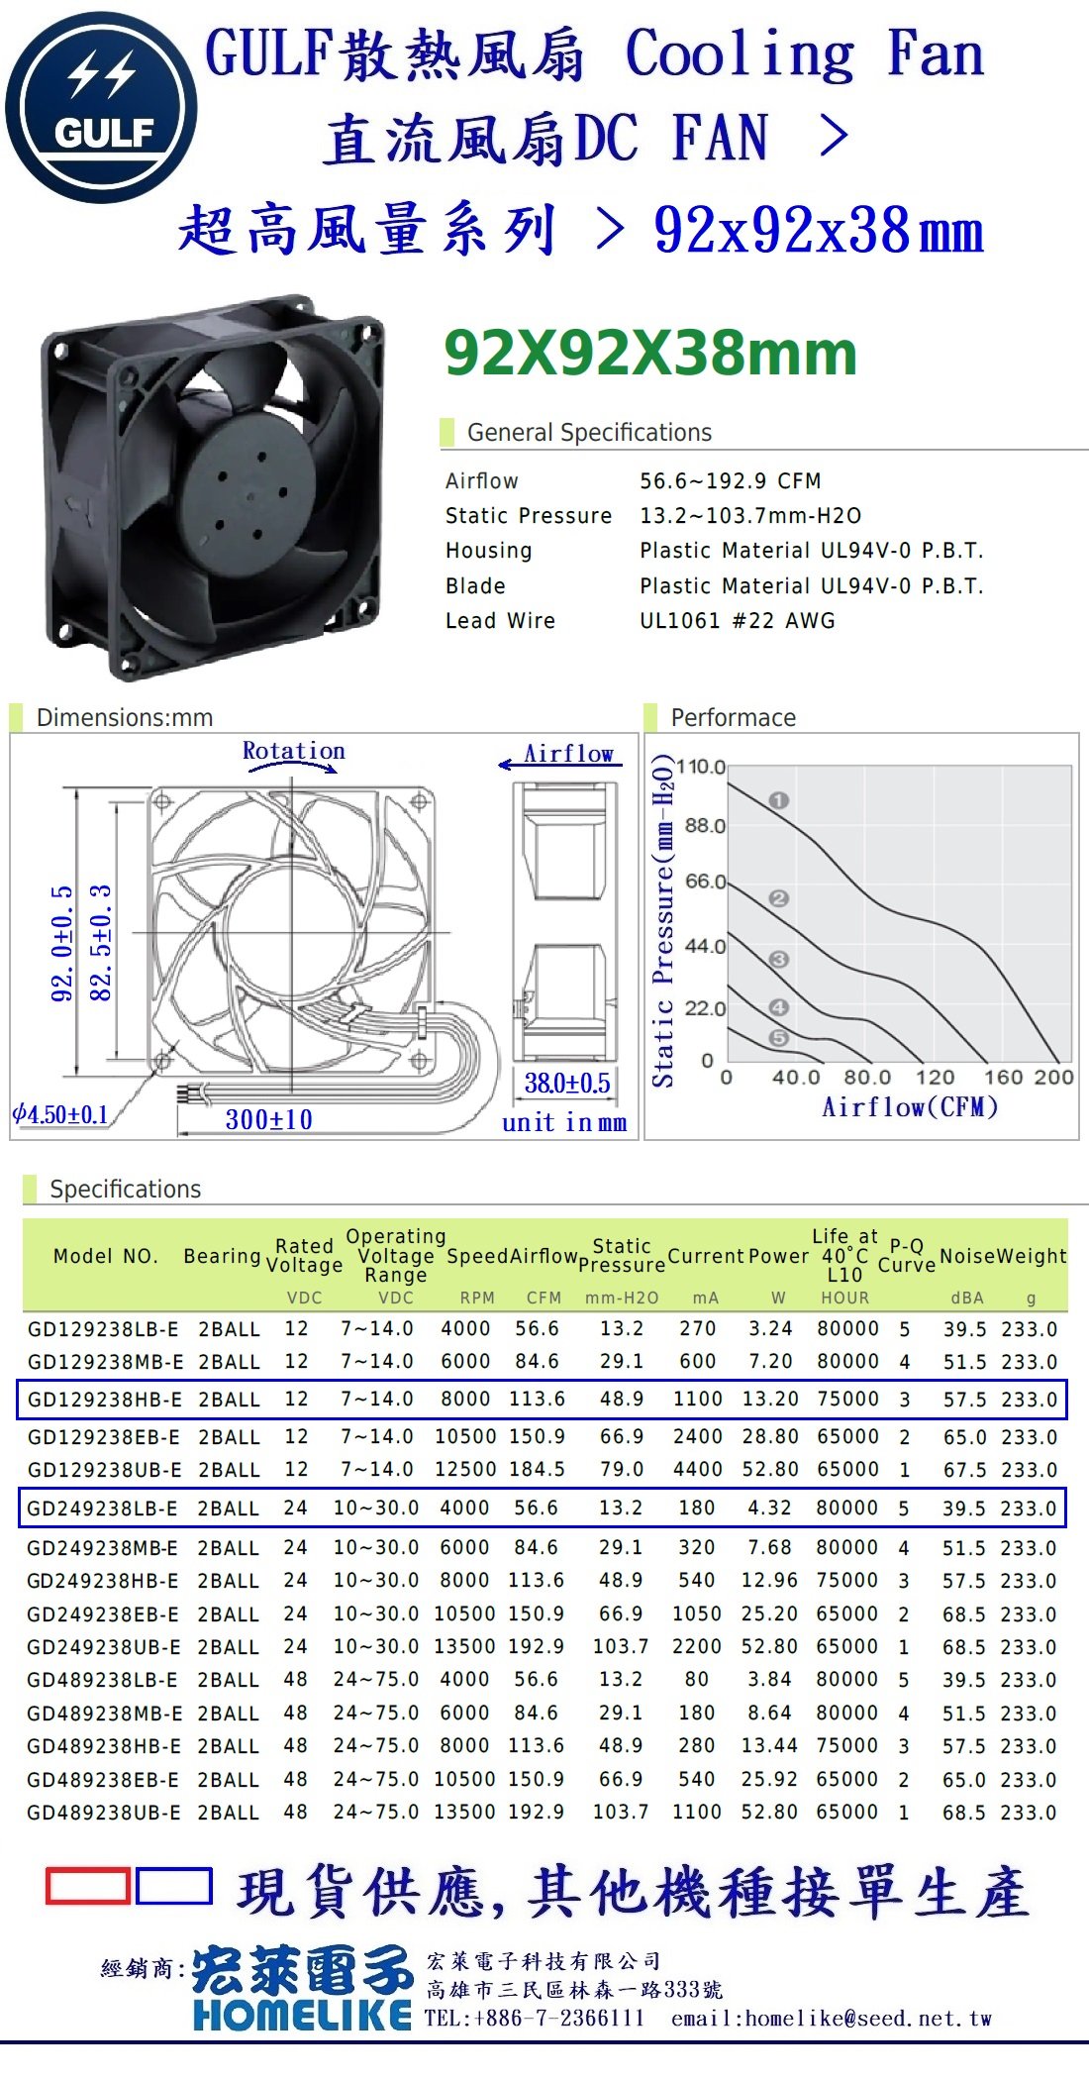Click the 12500 RPM speed value
Image resolution: width=1089 pixels, height=2080 pixels.
(x=465, y=1470)
